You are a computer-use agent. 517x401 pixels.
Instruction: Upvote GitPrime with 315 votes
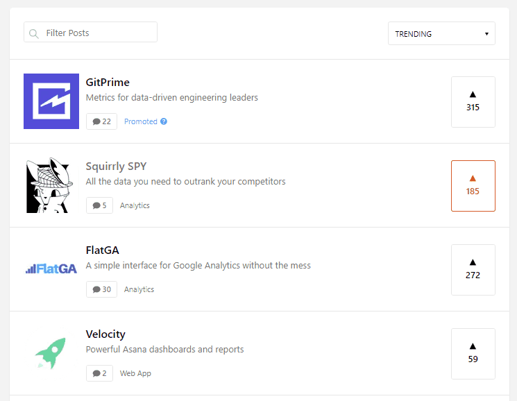(473, 102)
